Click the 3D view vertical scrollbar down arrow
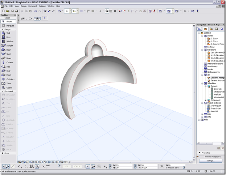226x175 pixels. pos(194,159)
